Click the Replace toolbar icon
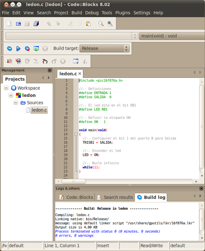Viewport: 205px width, 251px height. (110, 24)
